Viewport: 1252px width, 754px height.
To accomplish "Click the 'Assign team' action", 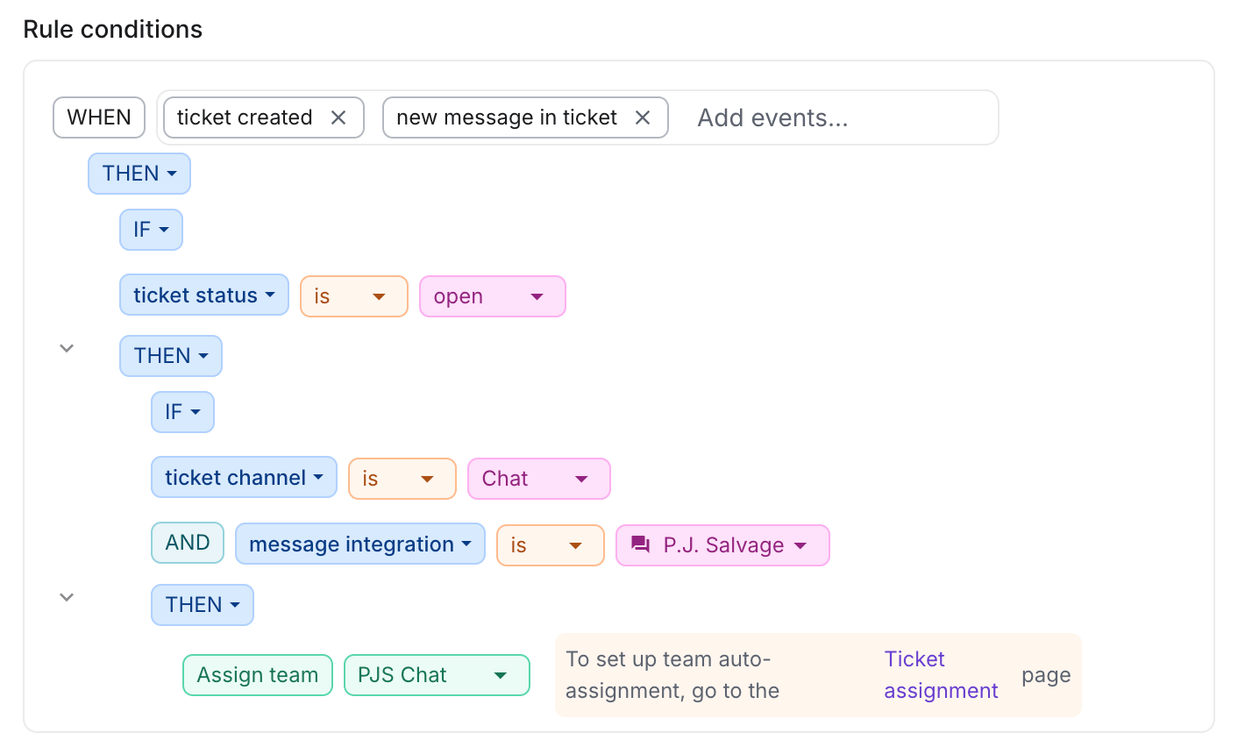I will point(258,675).
